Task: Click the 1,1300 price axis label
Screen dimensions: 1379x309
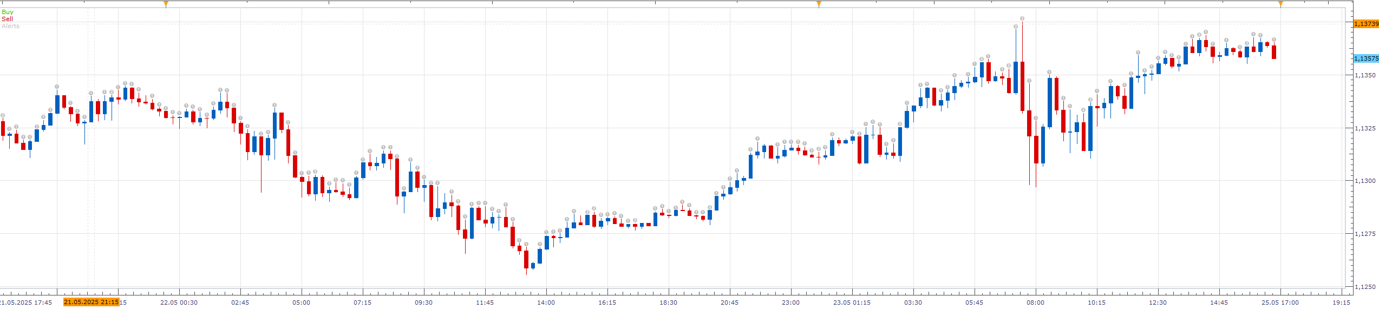Action: pos(1365,181)
